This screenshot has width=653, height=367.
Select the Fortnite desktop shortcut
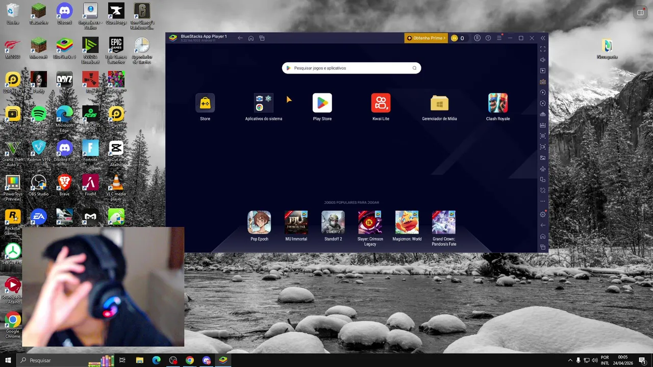tap(90, 151)
